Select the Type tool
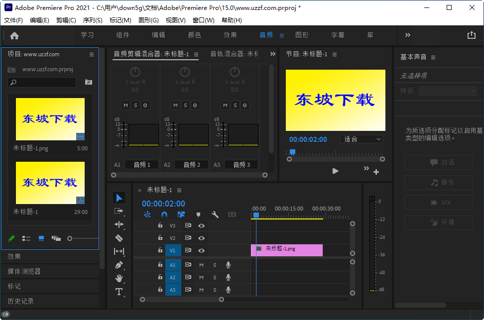Viewport: 484px width, 320px height. [119, 292]
